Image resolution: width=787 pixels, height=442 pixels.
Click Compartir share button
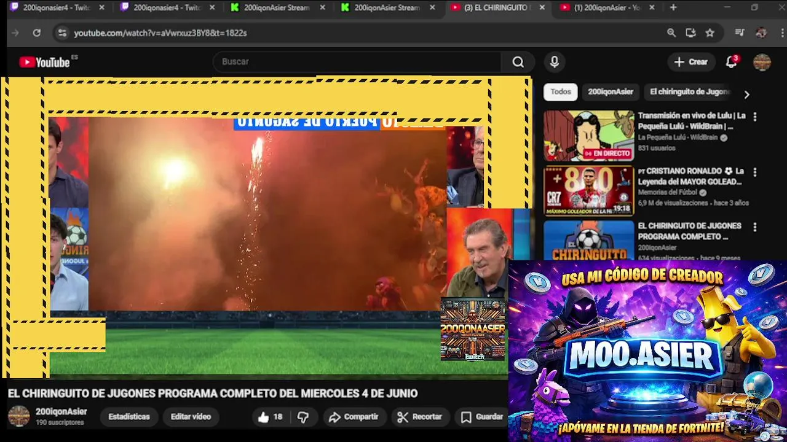click(354, 417)
